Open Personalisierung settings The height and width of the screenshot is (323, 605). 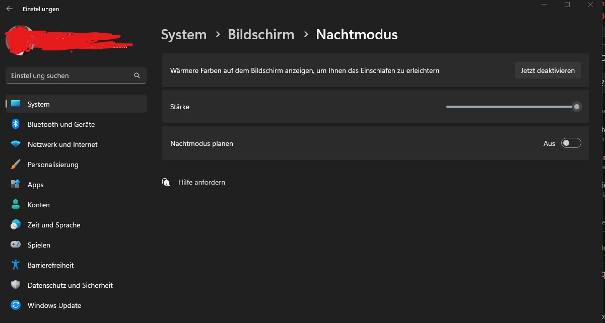(x=76, y=165)
